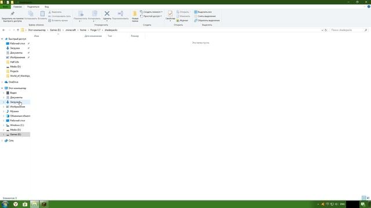
Task: Switch to large icons view via status bar
Action: tap(368, 198)
